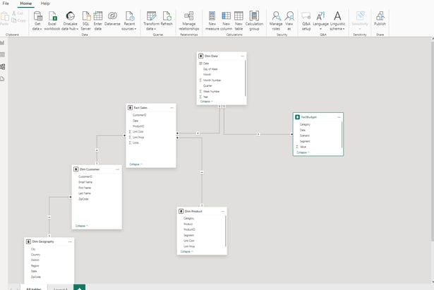The width and height of the screenshot is (434, 290).
Task: Open Q&A setup
Action: tap(306, 20)
